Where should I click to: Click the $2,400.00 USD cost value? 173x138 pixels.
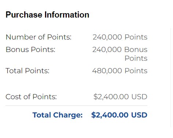pos(120,97)
